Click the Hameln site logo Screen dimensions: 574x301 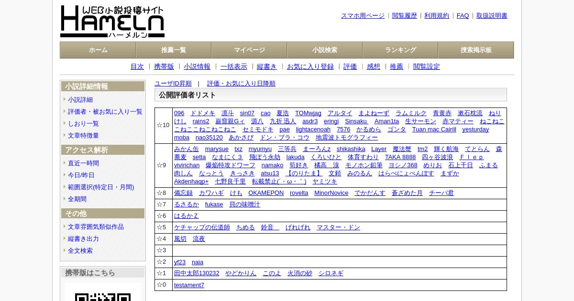112,21
